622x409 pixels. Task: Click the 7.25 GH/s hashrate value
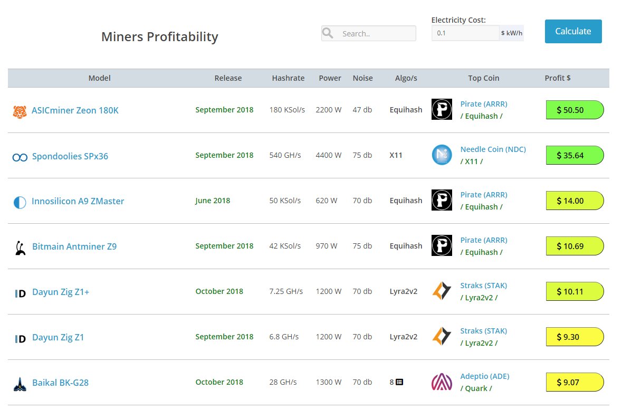pyautogui.click(x=285, y=291)
